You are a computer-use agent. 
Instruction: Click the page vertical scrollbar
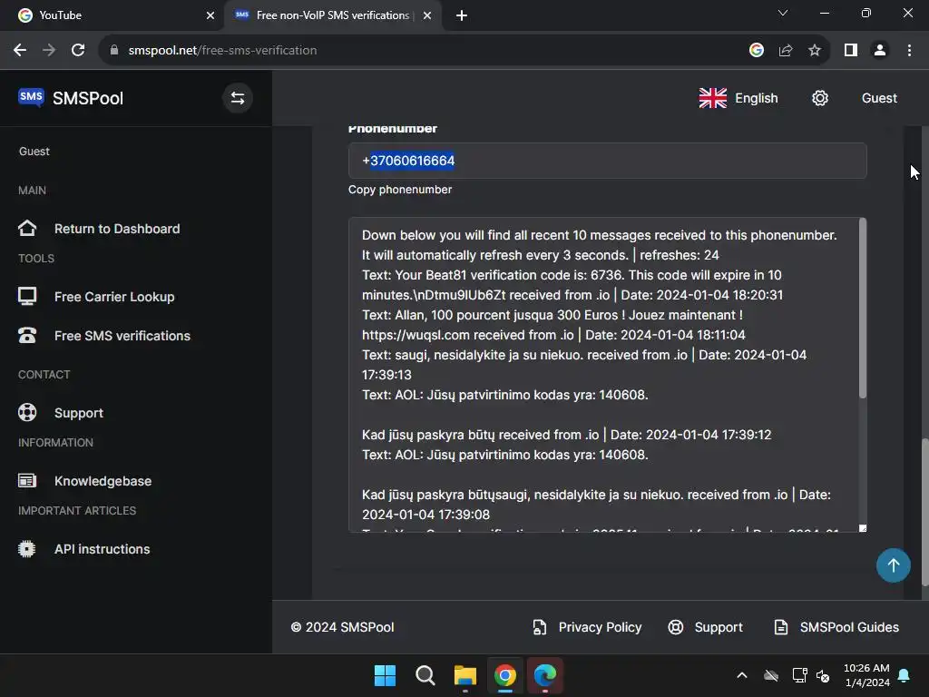[924, 512]
